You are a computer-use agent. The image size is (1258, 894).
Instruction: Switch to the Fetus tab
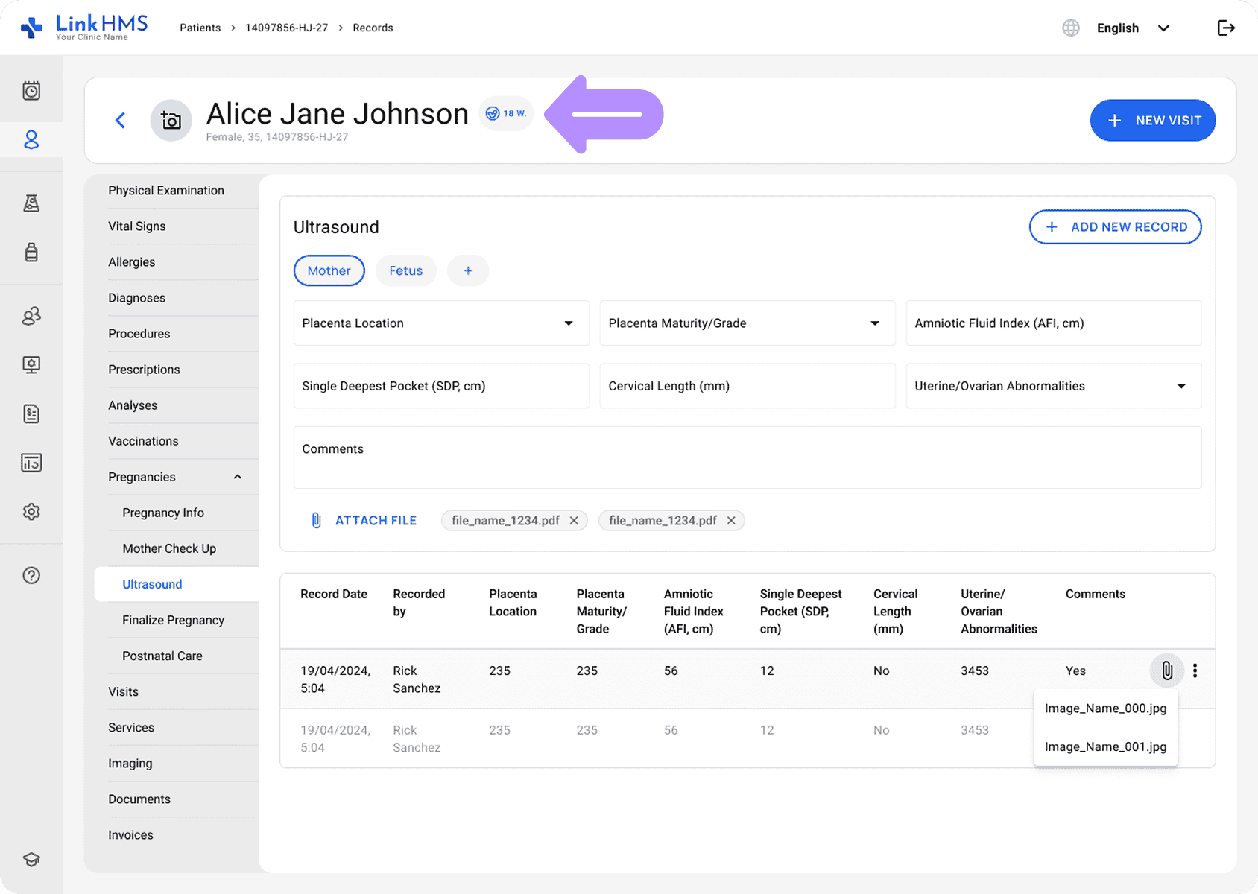(405, 270)
